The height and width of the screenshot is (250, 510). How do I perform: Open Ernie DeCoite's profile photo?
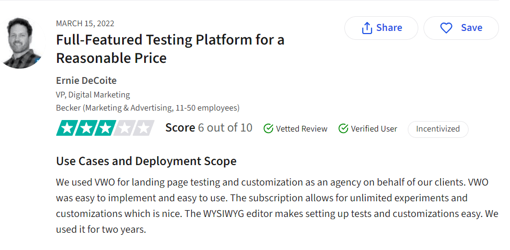(21, 42)
